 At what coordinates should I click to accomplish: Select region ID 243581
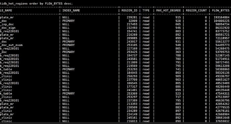[x=132, y=59]
